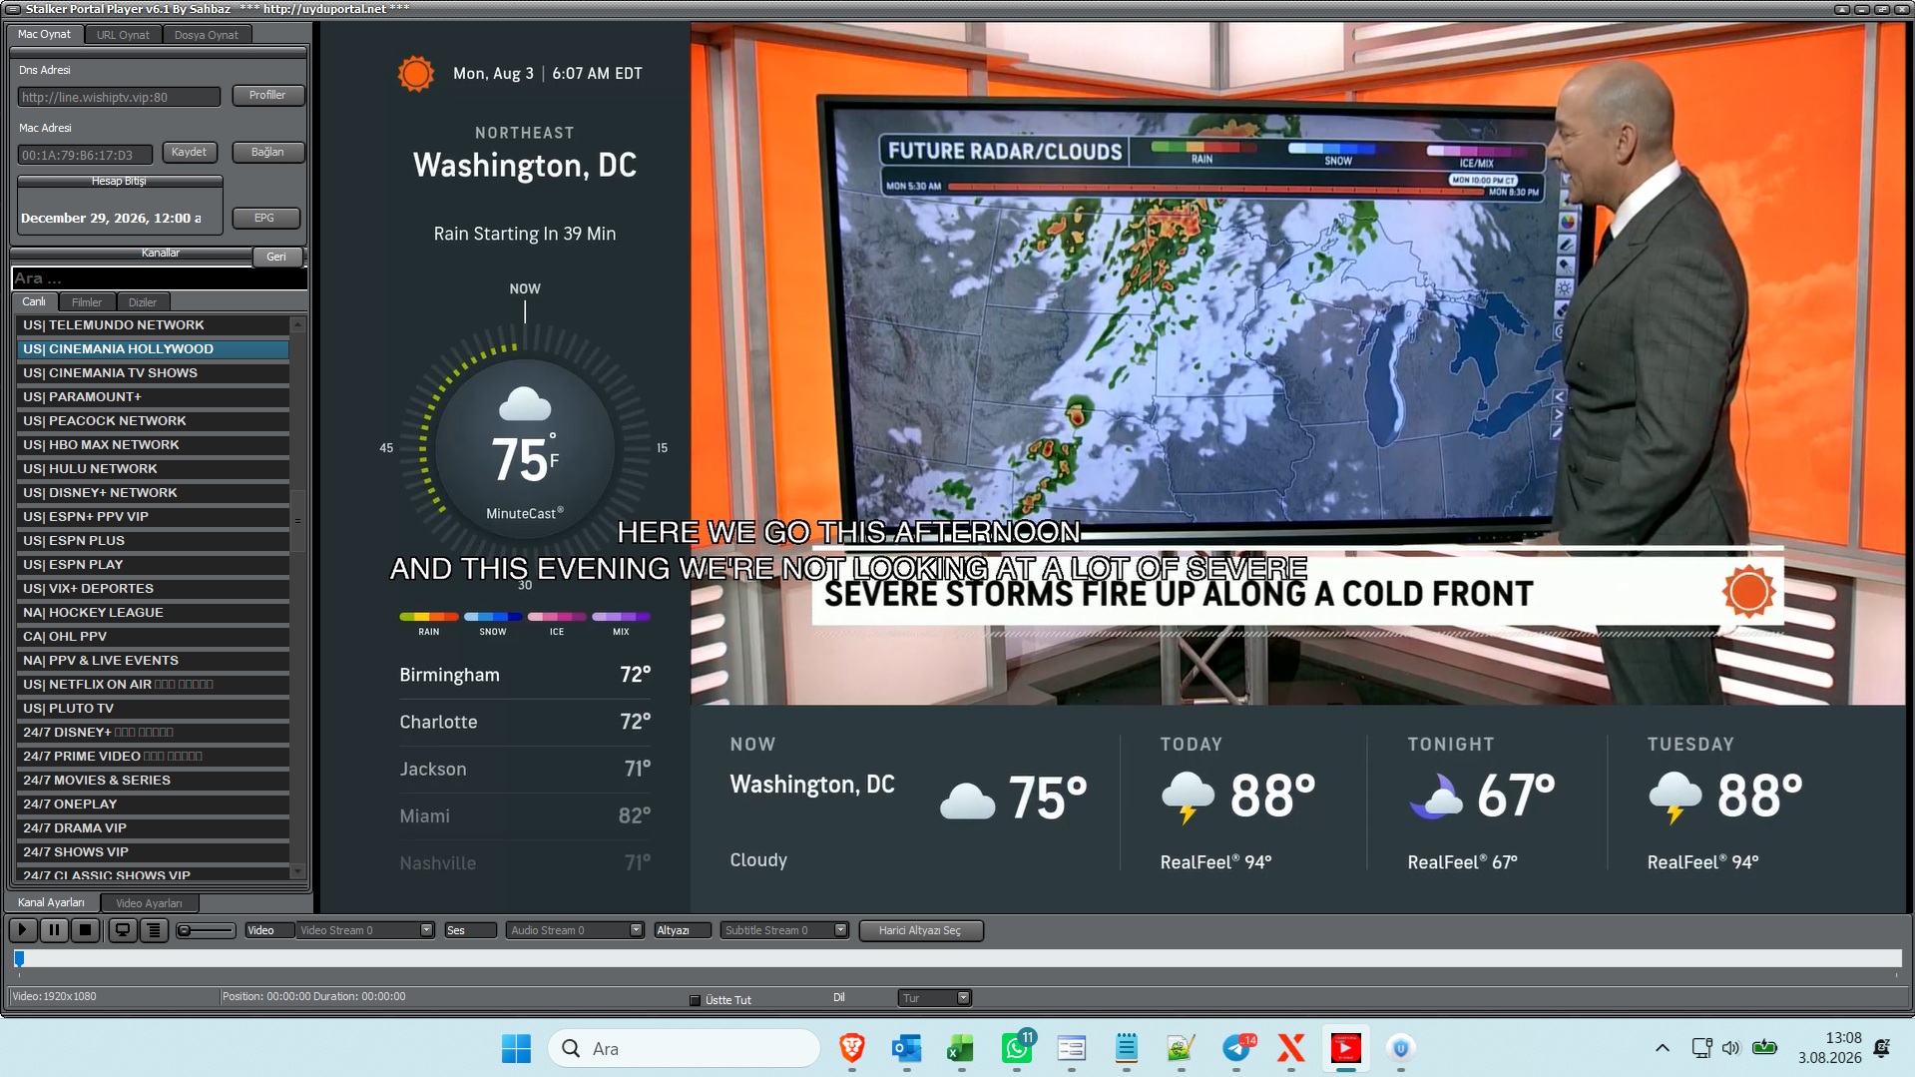The width and height of the screenshot is (1915, 1077).
Task: Toggle fullscreen using the monitor icon
Action: (123, 930)
